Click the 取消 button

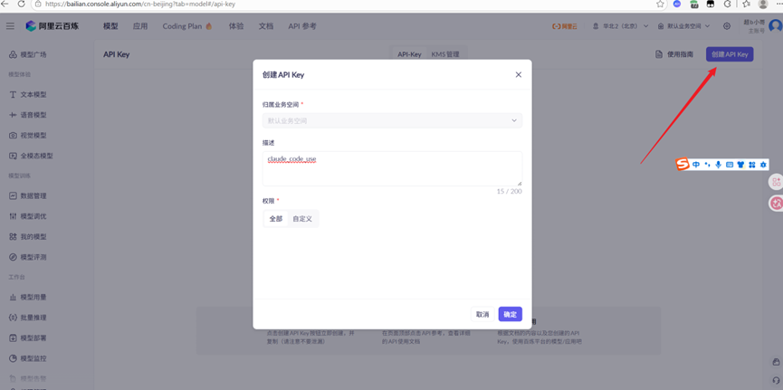(x=482, y=314)
